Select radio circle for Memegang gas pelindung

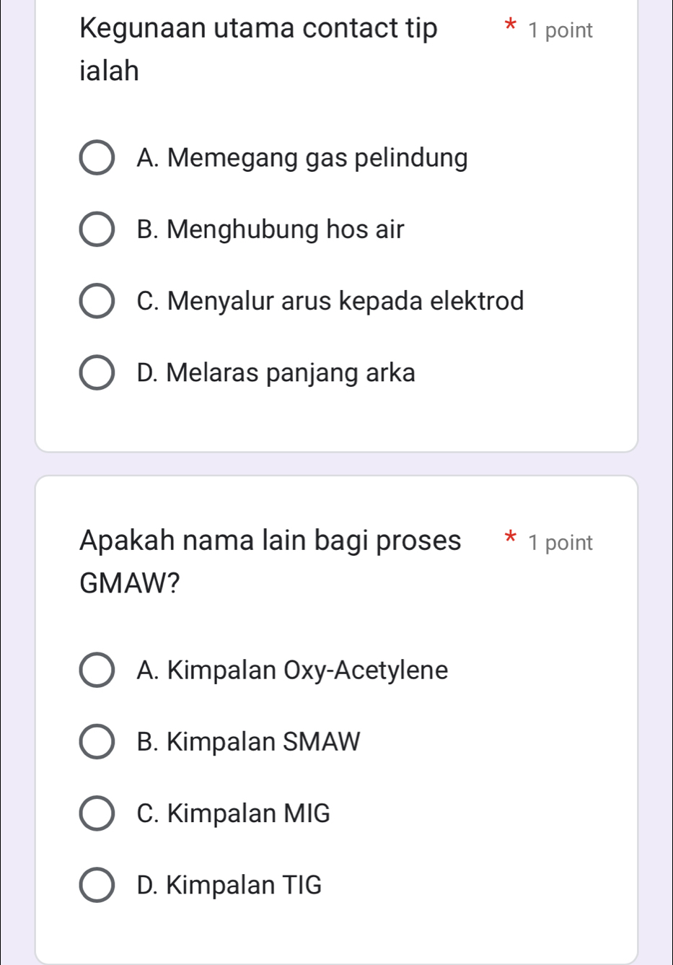pyautogui.click(x=96, y=158)
